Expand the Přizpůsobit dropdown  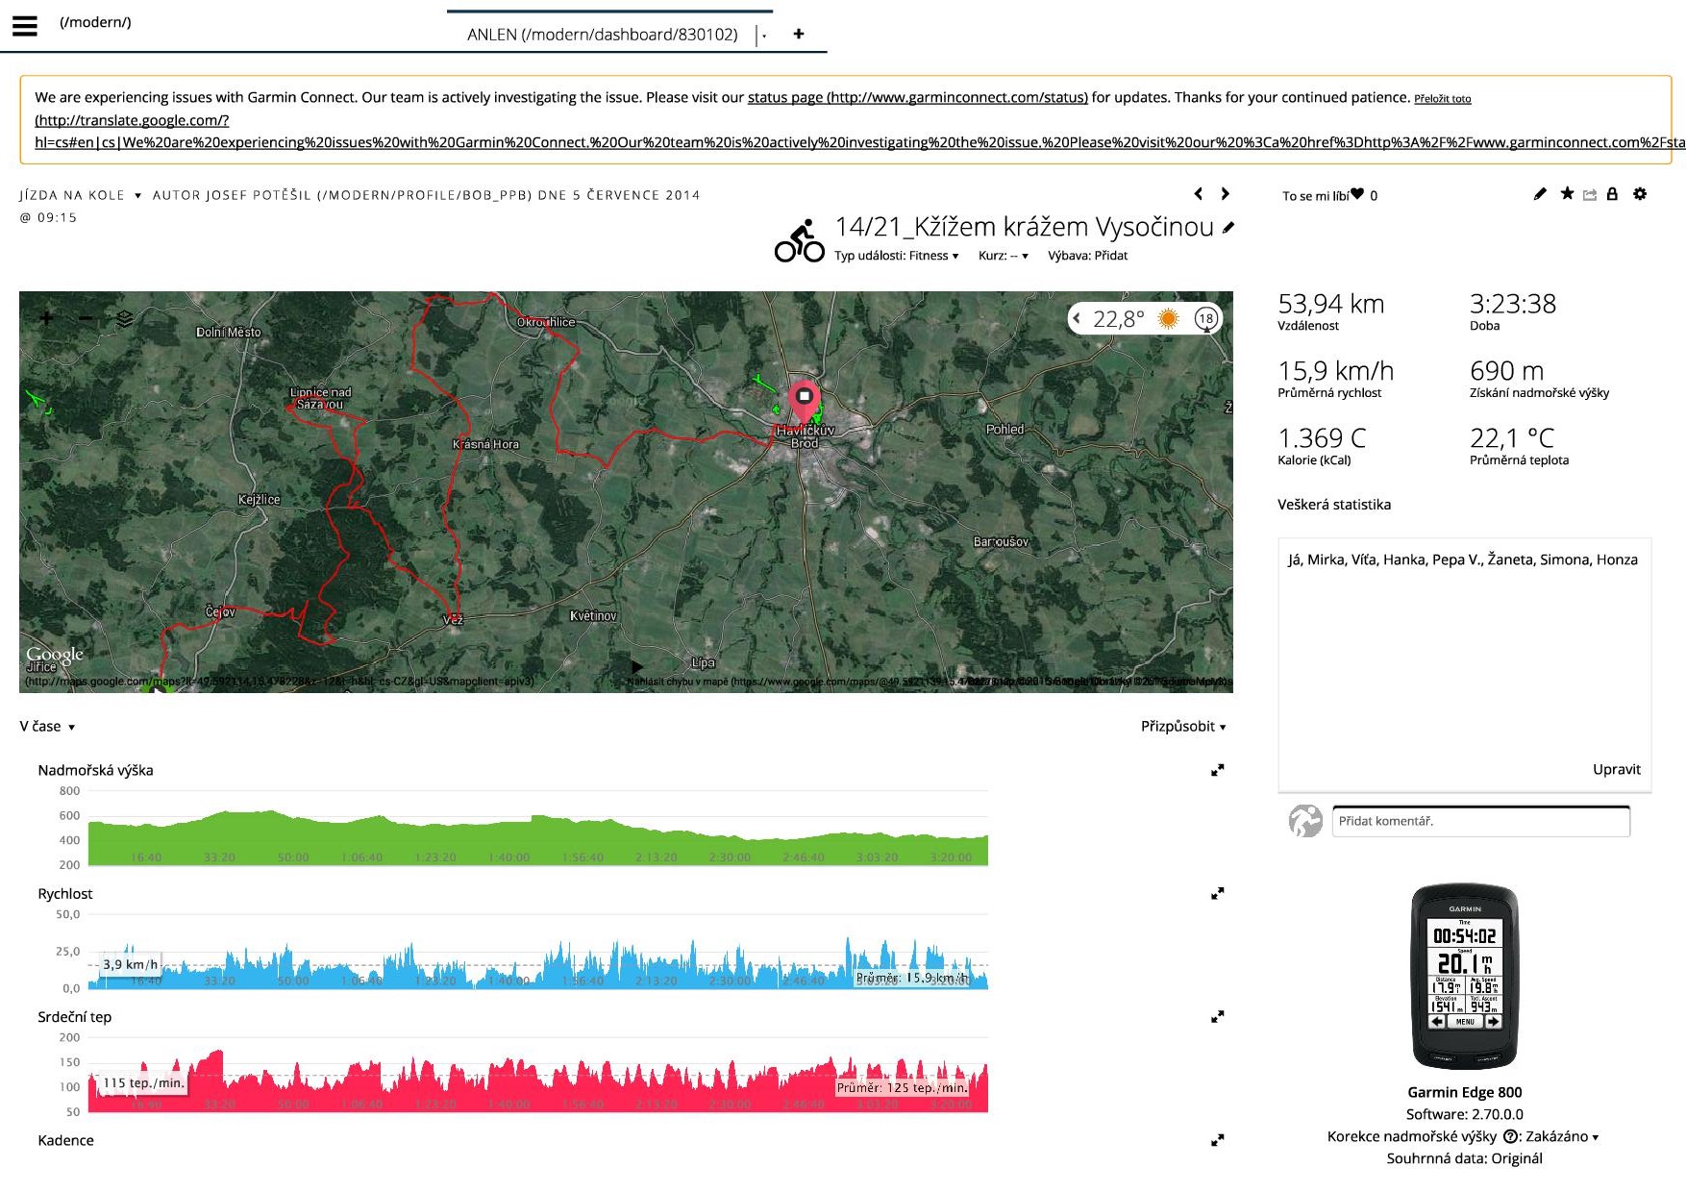pos(1182,727)
